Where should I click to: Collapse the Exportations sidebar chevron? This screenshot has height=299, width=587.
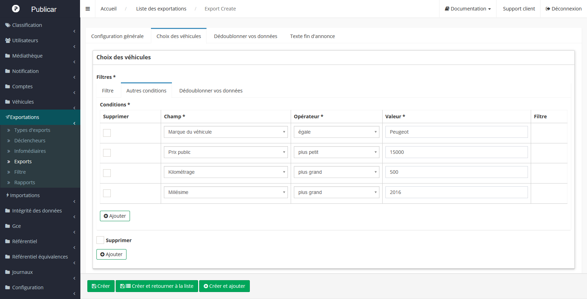pos(74,123)
